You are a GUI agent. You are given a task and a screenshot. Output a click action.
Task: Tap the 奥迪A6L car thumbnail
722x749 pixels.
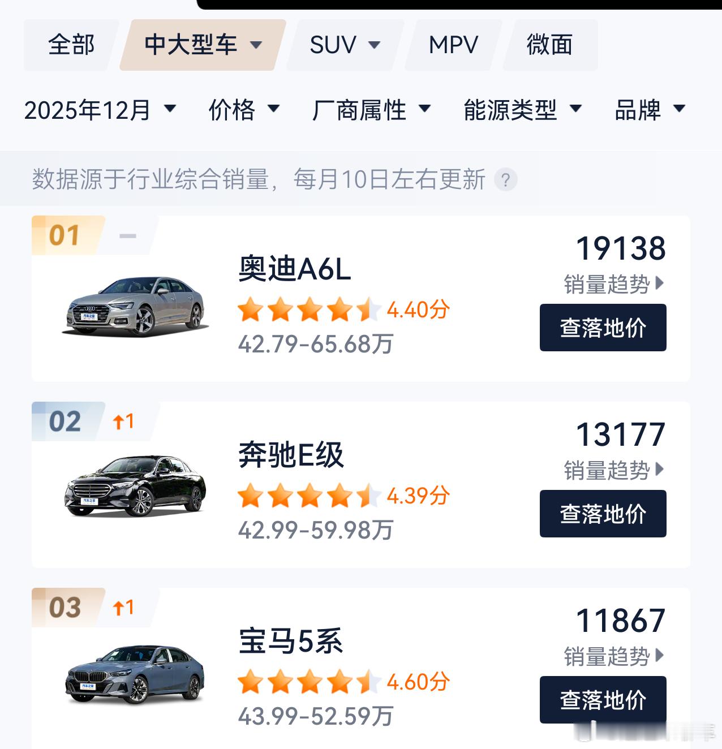click(135, 306)
